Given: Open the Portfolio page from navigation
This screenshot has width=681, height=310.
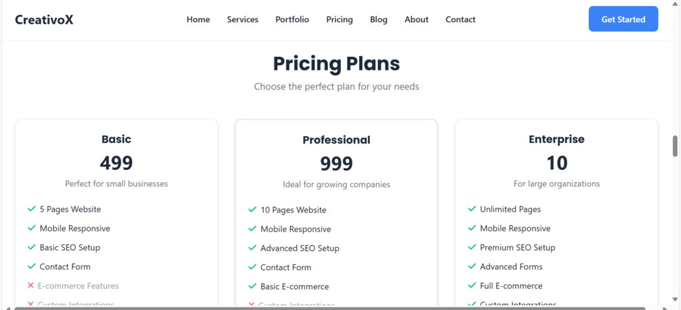Looking at the screenshot, I should 292,20.
